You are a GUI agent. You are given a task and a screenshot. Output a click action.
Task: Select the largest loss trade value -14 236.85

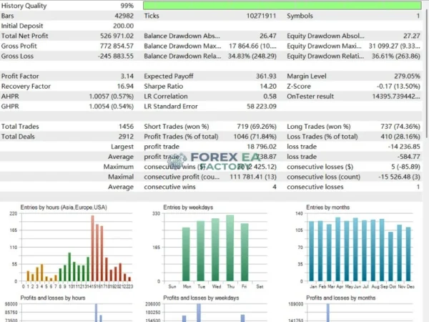coord(404,147)
